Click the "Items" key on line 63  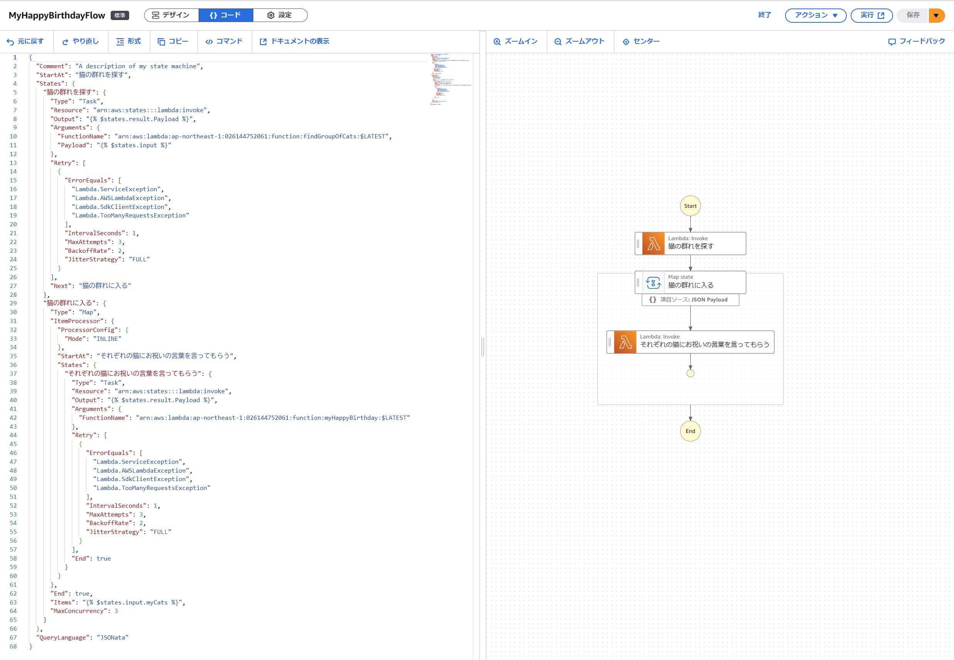pyautogui.click(x=63, y=603)
